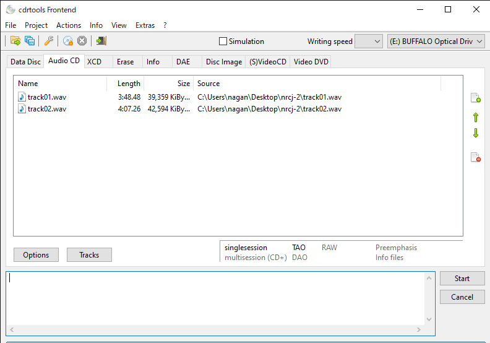This screenshot has height=343, width=490.
Task: Enable the Simulation checkbox
Action: [223, 41]
